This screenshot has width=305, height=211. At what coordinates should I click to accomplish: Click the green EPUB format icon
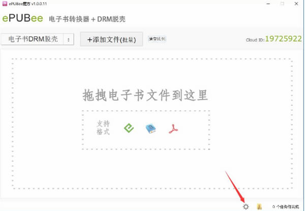[x=129, y=128]
